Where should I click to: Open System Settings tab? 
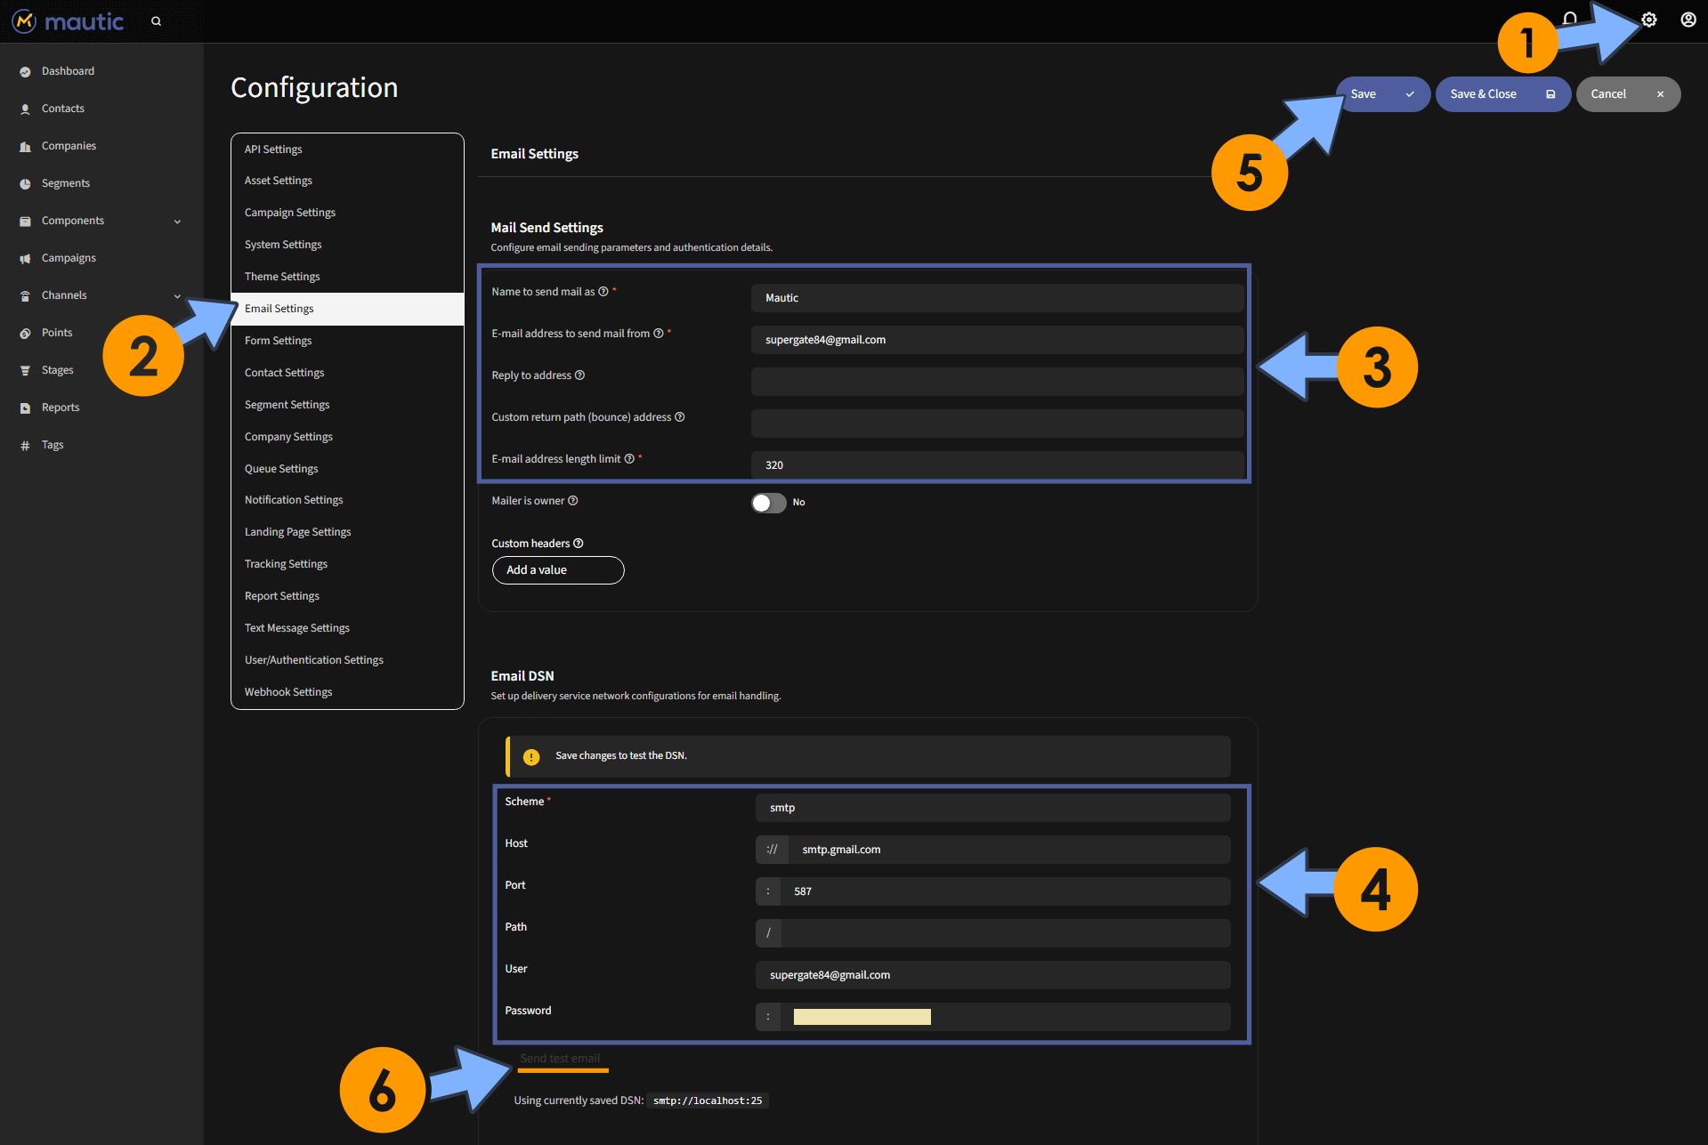coord(347,245)
